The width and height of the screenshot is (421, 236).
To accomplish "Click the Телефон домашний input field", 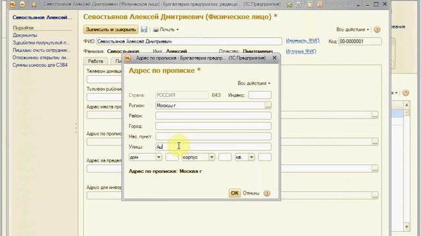I will [x=104, y=79].
